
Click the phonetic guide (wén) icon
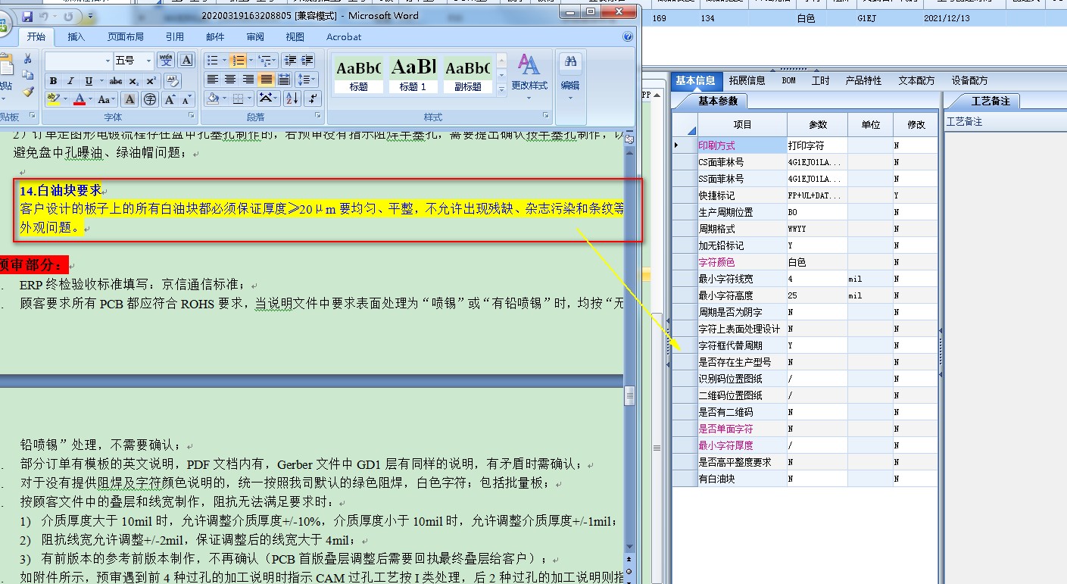pos(166,61)
